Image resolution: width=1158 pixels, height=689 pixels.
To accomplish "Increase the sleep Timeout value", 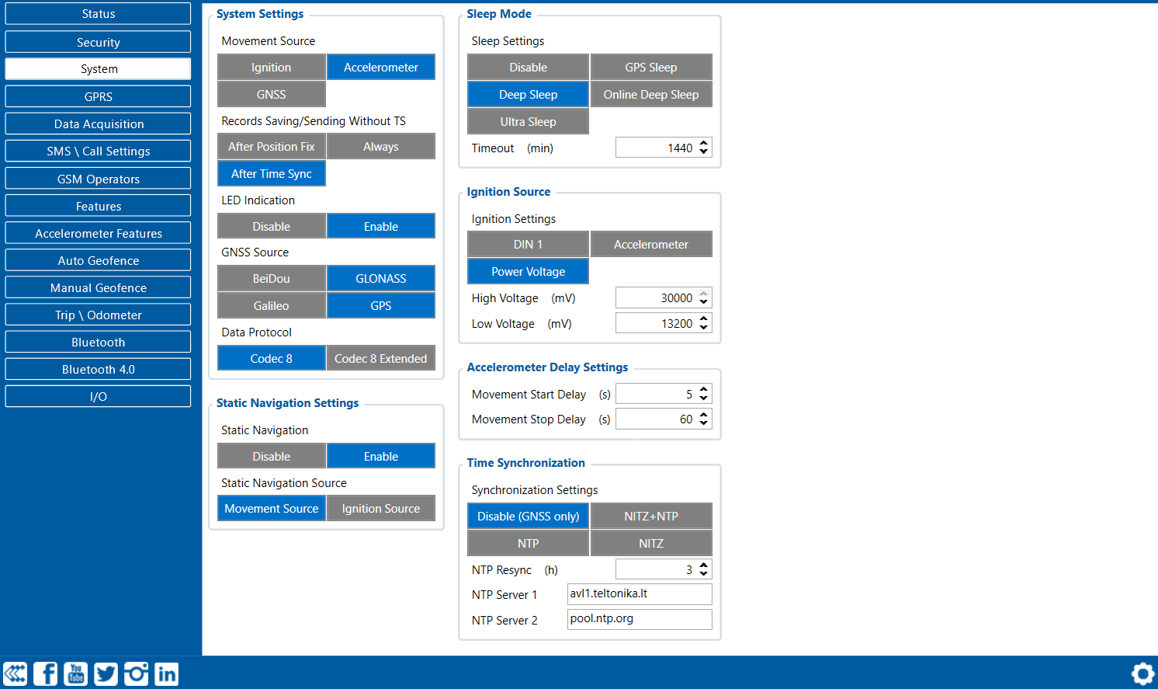I will [x=703, y=144].
